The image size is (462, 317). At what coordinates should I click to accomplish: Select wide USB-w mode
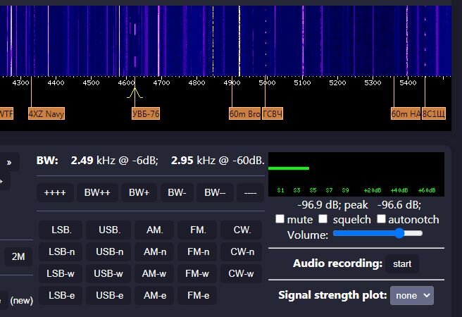point(108,274)
